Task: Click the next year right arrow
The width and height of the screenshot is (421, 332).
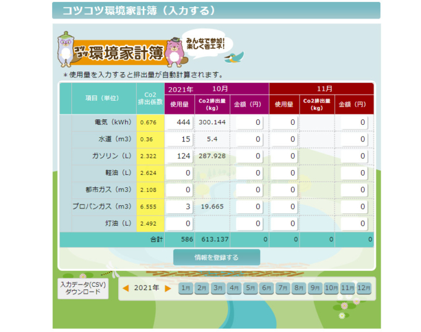Action: [168, 288]
